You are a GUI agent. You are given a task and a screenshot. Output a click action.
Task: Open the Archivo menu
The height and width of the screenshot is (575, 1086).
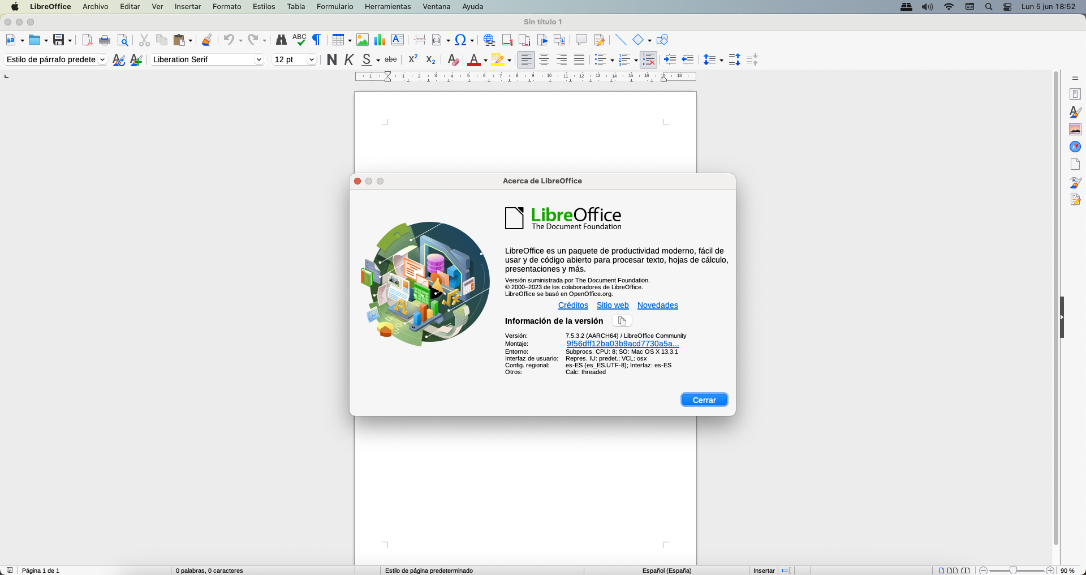coord(95,6)
